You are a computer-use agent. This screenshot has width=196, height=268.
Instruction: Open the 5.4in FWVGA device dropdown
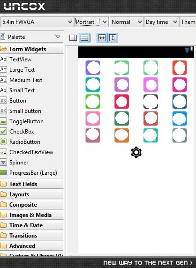37,22
